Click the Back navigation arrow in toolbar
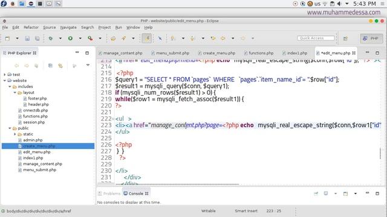387x217 pixels. (223, 39)
